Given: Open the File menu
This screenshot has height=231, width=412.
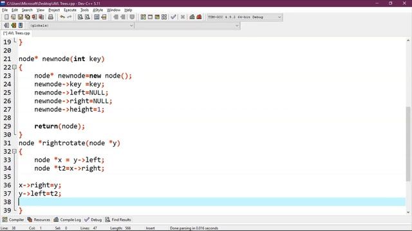Looking at the screenshot, I should (5, 10).
